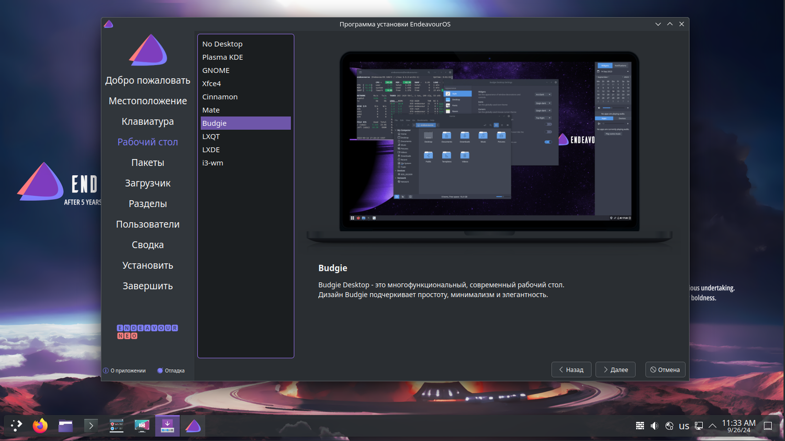This screenshot has width=785, height=441.
Task: Click the Далее button
Action: click(x=615, y=369)
